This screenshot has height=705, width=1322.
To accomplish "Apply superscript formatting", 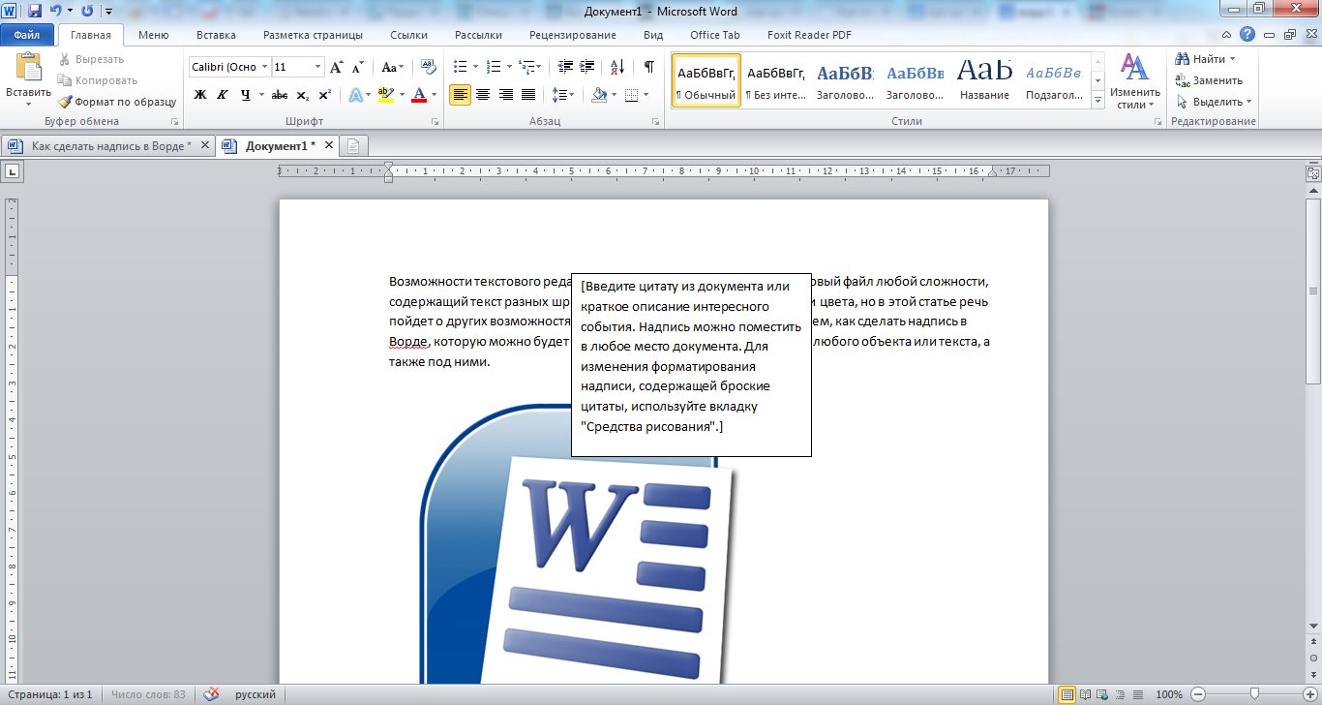I will click(325, 95).
